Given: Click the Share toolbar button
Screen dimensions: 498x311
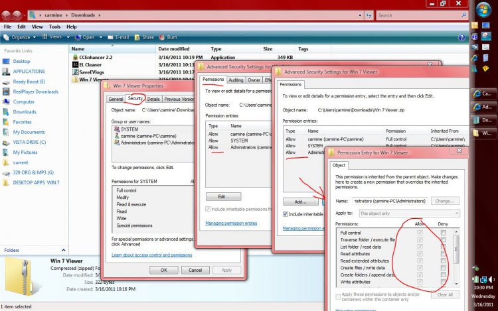Looking at the screenshot, I should pyautogui.click(x=144, y=37).
